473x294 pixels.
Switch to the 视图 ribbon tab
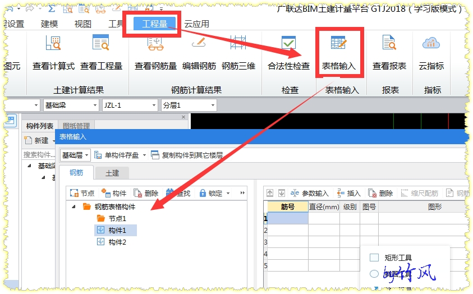click(x=82, y=24)
